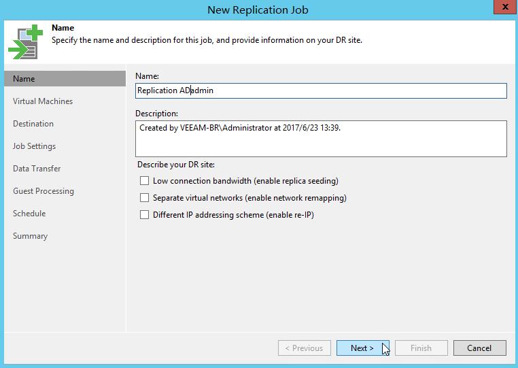Click the Next button
Screen dimensions: 518x368
click(x=363, y=348)
